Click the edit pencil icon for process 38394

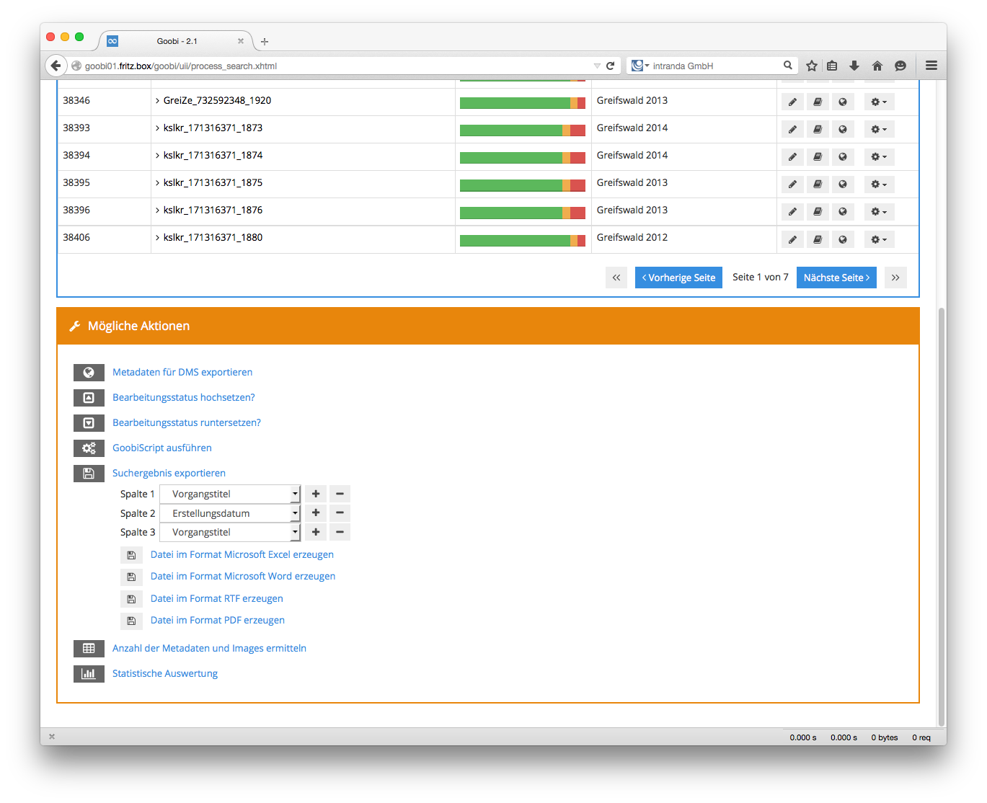(792, 156)
